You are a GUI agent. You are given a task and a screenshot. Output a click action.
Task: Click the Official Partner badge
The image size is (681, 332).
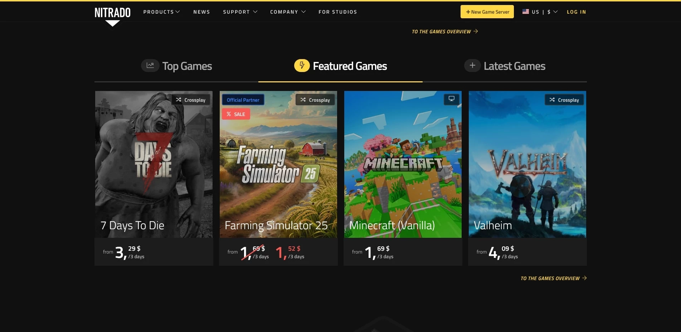coord(243,100)
